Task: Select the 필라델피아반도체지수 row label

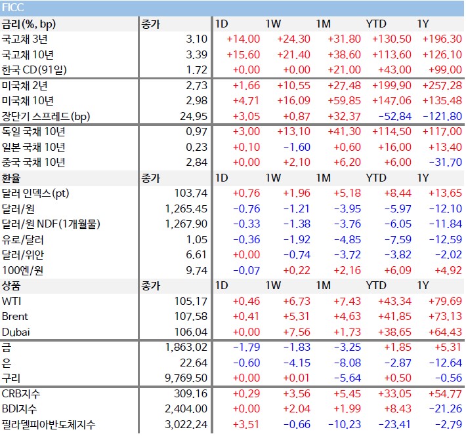Action: (49, 425)
